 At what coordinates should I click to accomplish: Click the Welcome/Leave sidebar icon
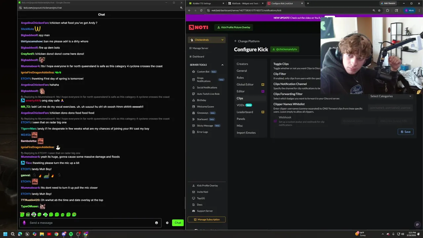click(x=194, y=106)
